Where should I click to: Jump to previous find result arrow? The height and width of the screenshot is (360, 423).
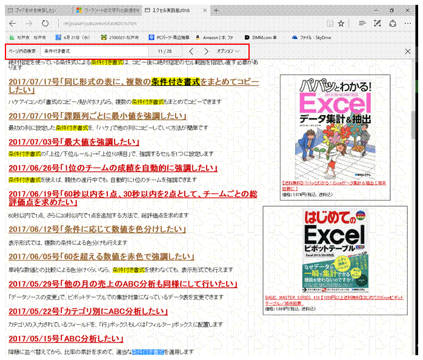pyautogui.click(x=192, y=51)
